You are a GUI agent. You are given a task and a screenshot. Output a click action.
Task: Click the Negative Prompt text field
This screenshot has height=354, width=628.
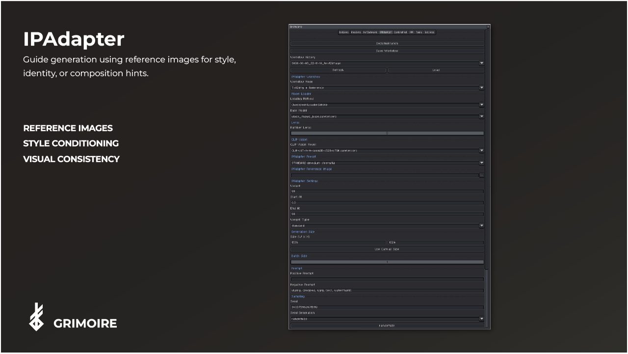[x=387, y=291]
